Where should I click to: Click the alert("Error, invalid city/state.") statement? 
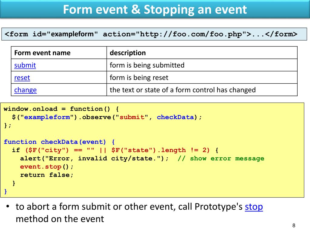[94, 158]
